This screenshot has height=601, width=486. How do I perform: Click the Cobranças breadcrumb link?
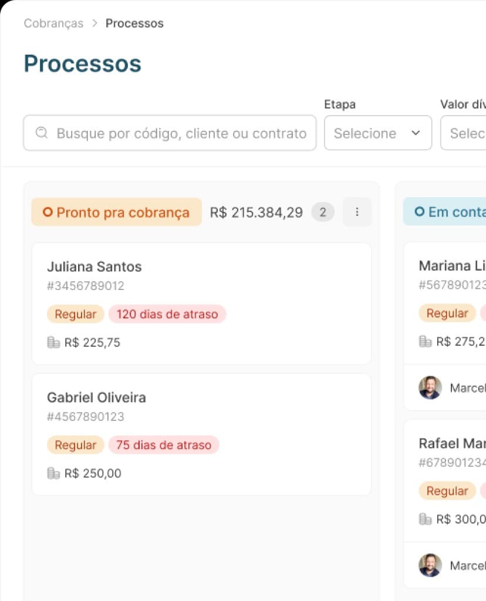[53, 23]
